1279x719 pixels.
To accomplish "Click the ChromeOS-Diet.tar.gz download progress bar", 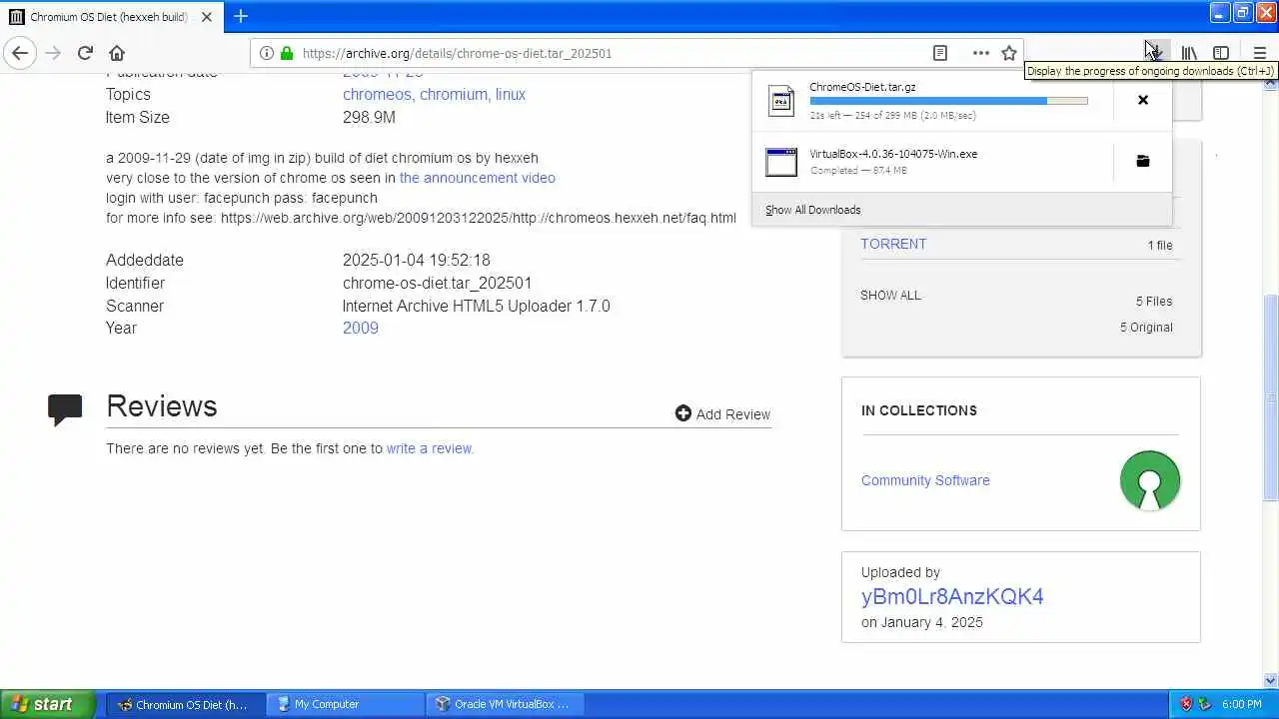I will tap(948, 101).
